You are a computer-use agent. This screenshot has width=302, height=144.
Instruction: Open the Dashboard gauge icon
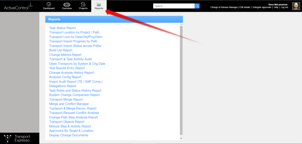pyautogui.click(x=49, y=5)
